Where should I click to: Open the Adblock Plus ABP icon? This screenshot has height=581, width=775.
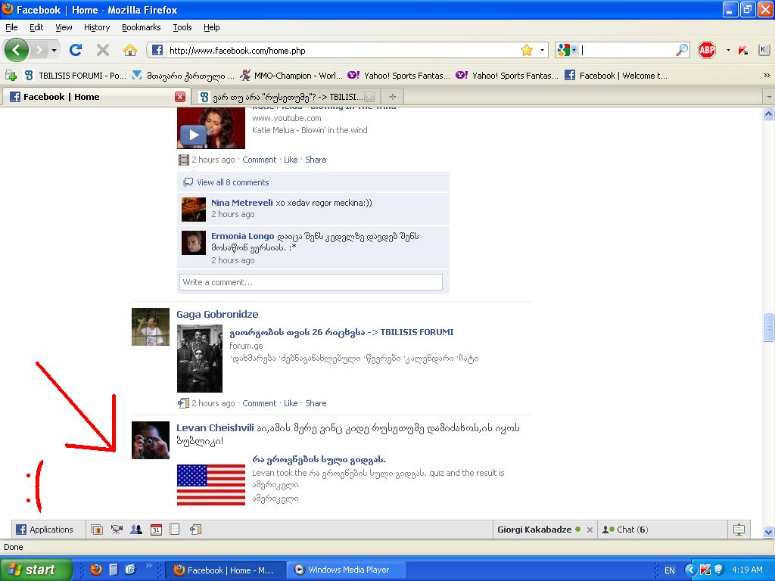(x=707, y=50)
